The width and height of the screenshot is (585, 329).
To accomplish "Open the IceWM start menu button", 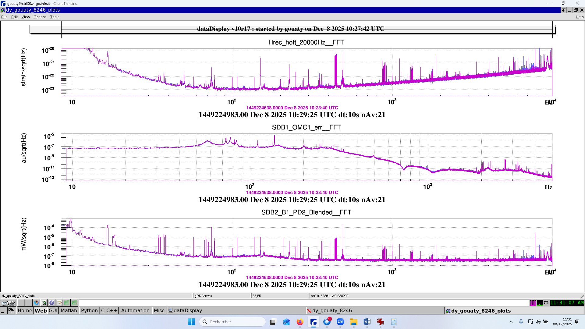I will [8, 303].
